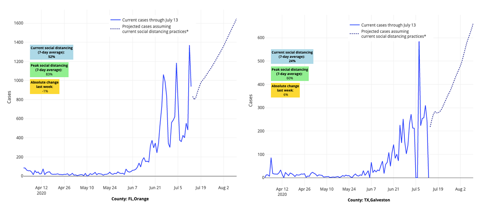
Task: Click the blue 24% current social distancing box
Action: 292,57
